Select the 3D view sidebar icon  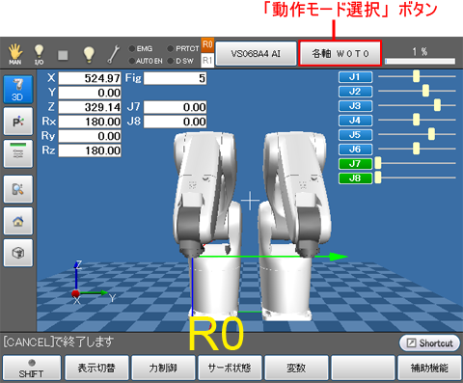(x=18, y=90)
